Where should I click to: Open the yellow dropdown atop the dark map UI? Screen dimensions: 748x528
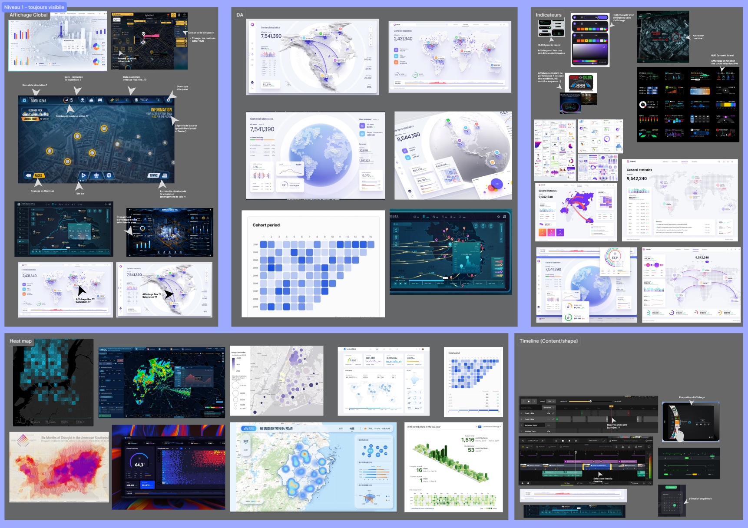tap(123, 14)
